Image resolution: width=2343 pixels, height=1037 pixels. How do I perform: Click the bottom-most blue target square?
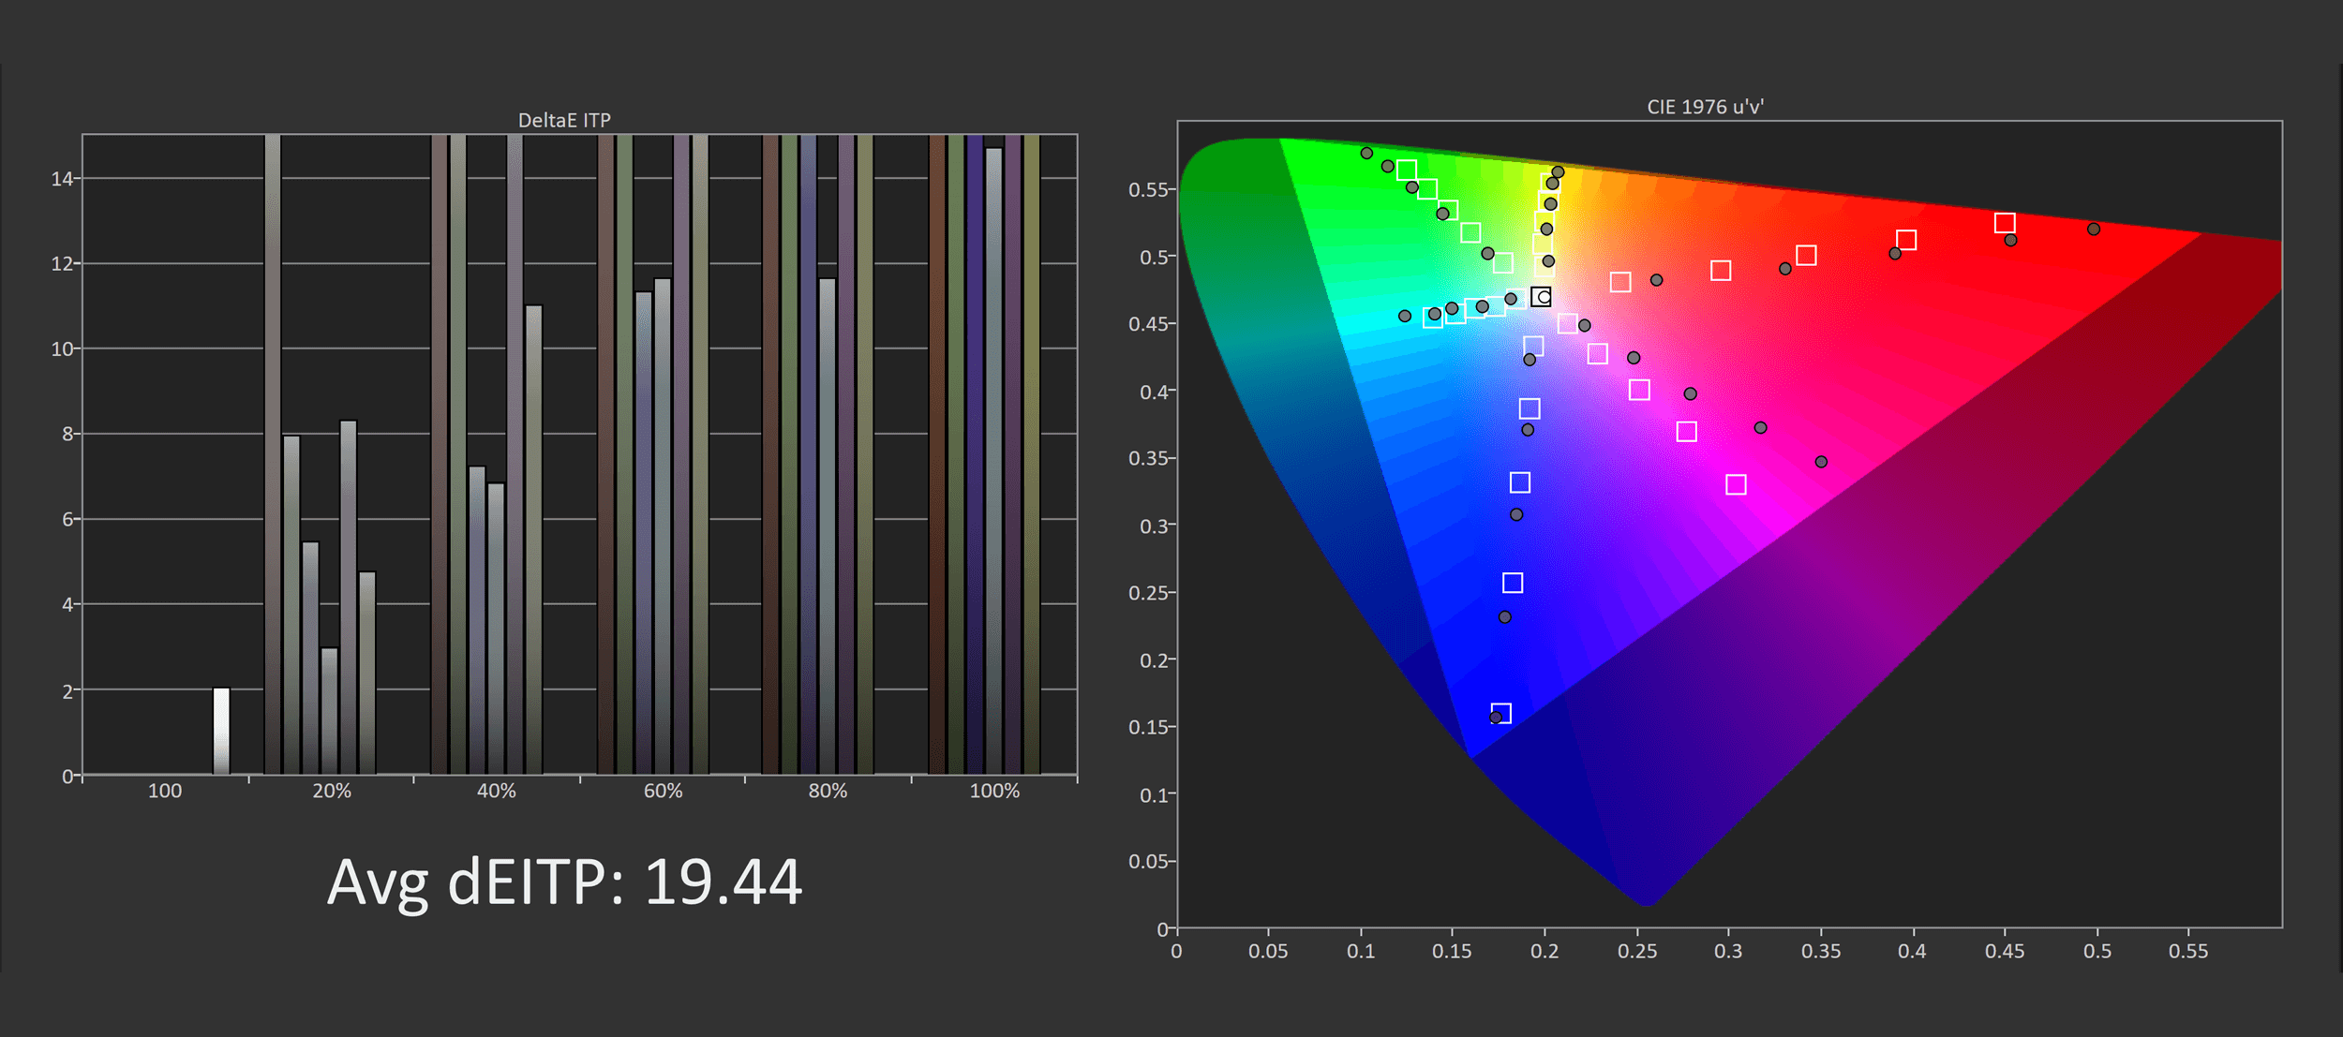coord(1500,714)
